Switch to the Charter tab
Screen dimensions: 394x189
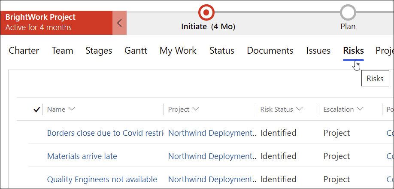(x=24, y=51)
